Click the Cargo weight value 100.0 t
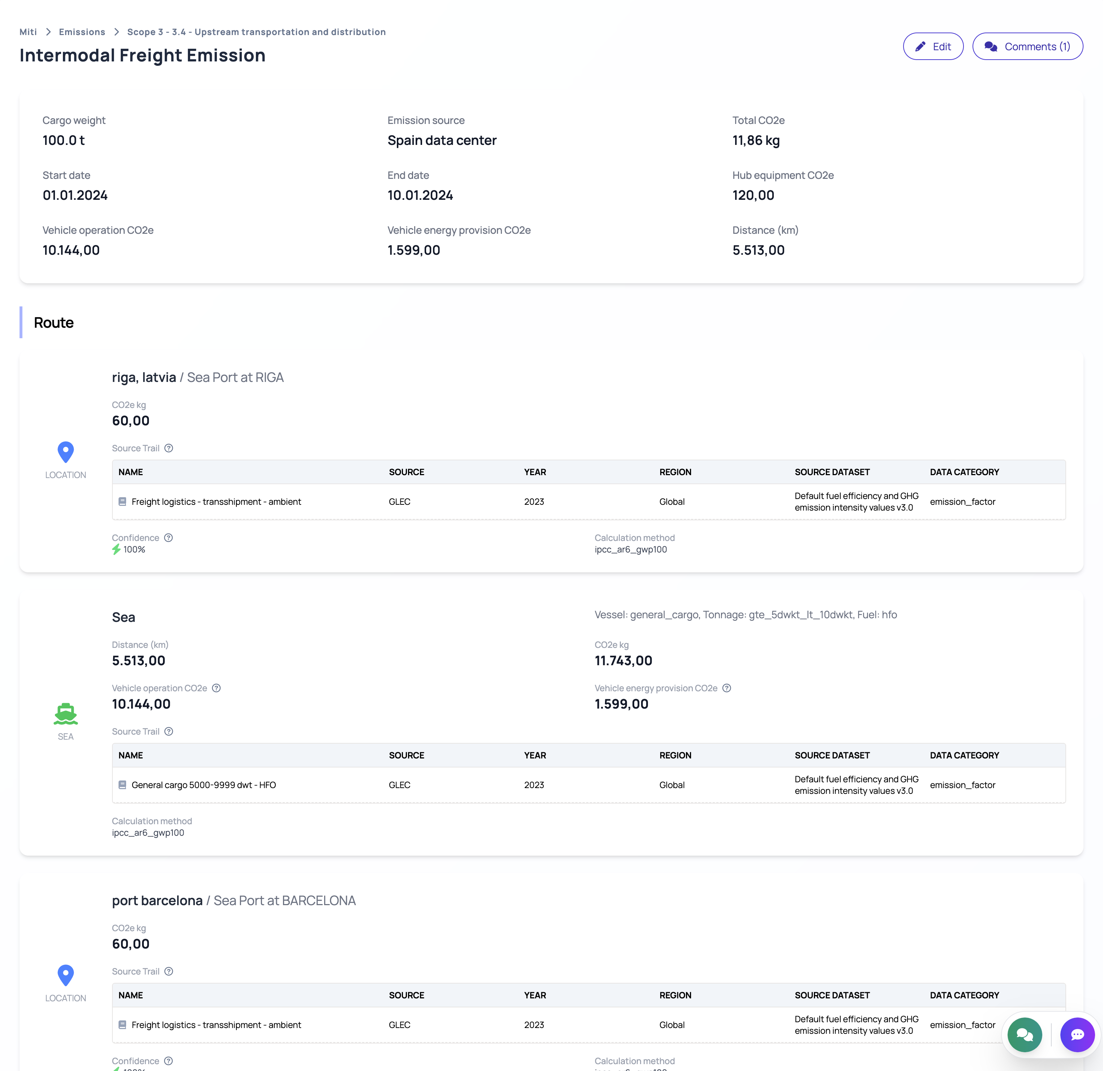 (64, 141)
